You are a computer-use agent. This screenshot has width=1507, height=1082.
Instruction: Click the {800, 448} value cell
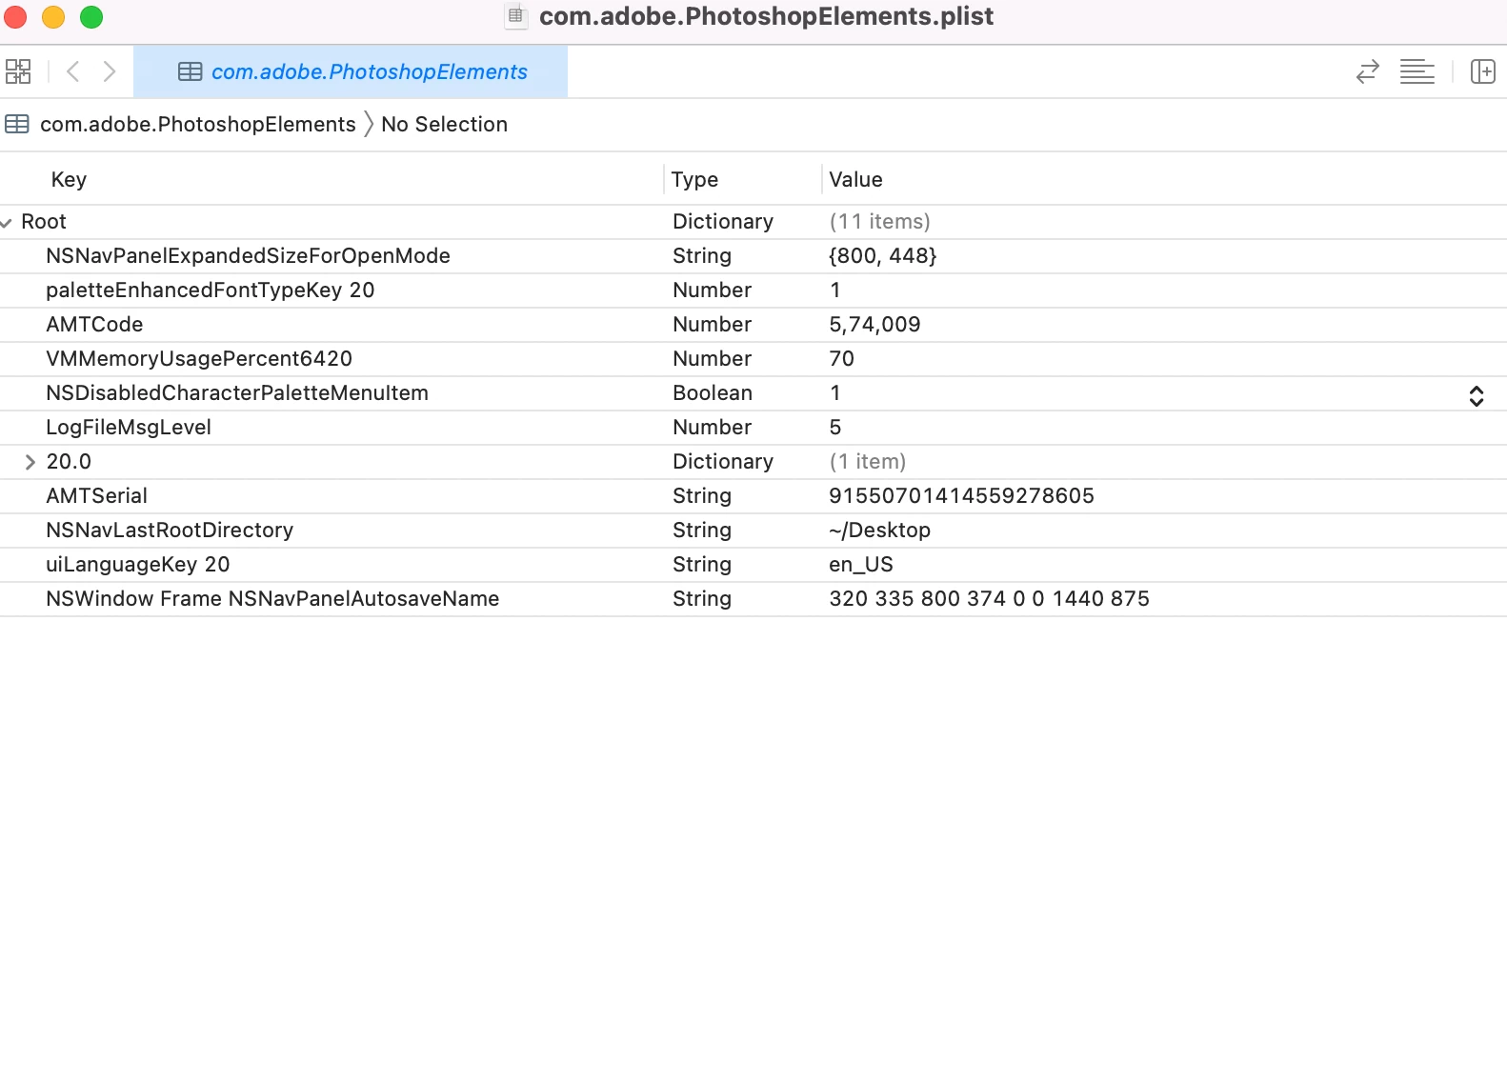pos(883,255)
